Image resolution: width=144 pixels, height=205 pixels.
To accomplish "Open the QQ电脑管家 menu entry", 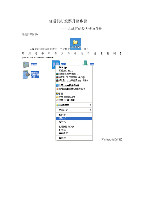I will tap(74, 105).
